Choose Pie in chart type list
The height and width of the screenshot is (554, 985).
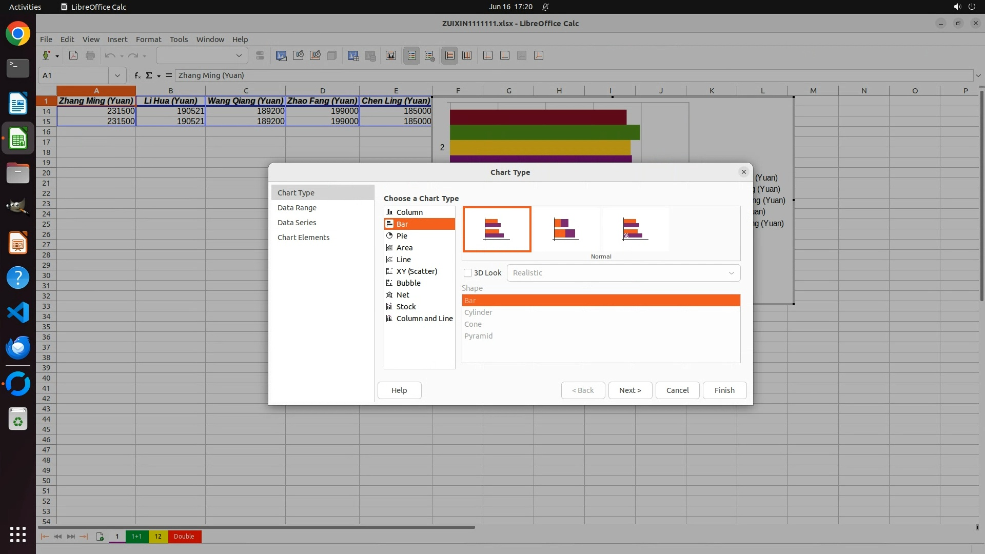click(402, 236)
